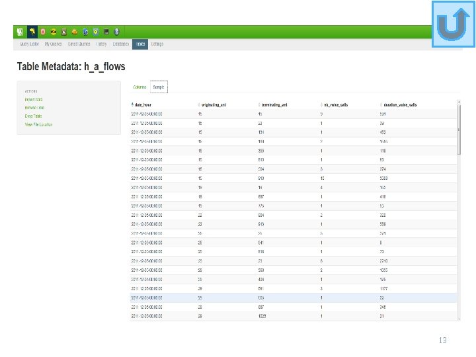Click the white Hue logo icon

(x=20, y=32)
